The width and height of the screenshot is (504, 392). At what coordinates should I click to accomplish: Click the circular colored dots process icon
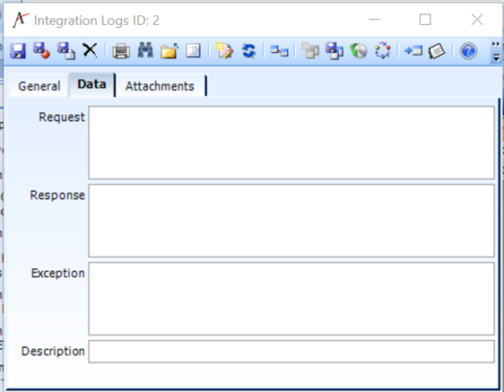tap(383, 50)
